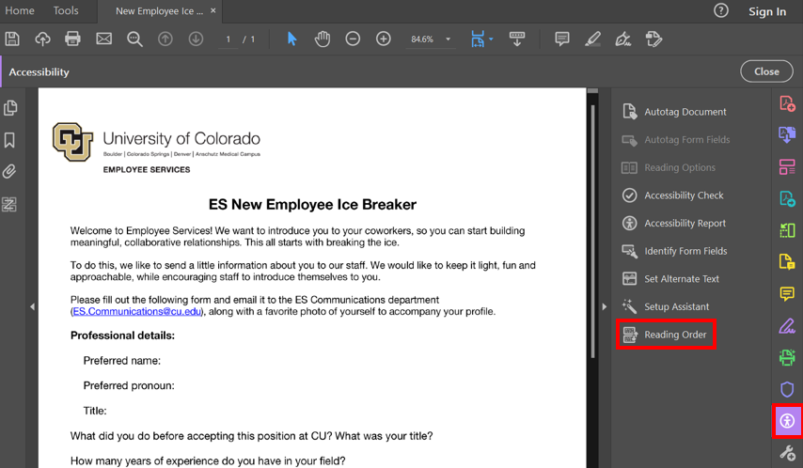Launch Setup Assistant
The width and height of the screenshot is (803, 468).
click(x=666, y=306)
